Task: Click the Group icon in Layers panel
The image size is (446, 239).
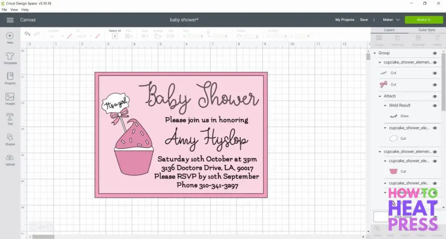Action: point(378,38)
